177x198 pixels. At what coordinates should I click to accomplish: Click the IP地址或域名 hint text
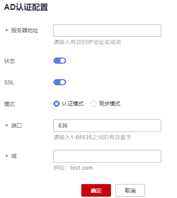pos(104,42)
